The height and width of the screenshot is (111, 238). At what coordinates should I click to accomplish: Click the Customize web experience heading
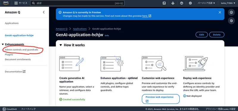click(158, 78)
